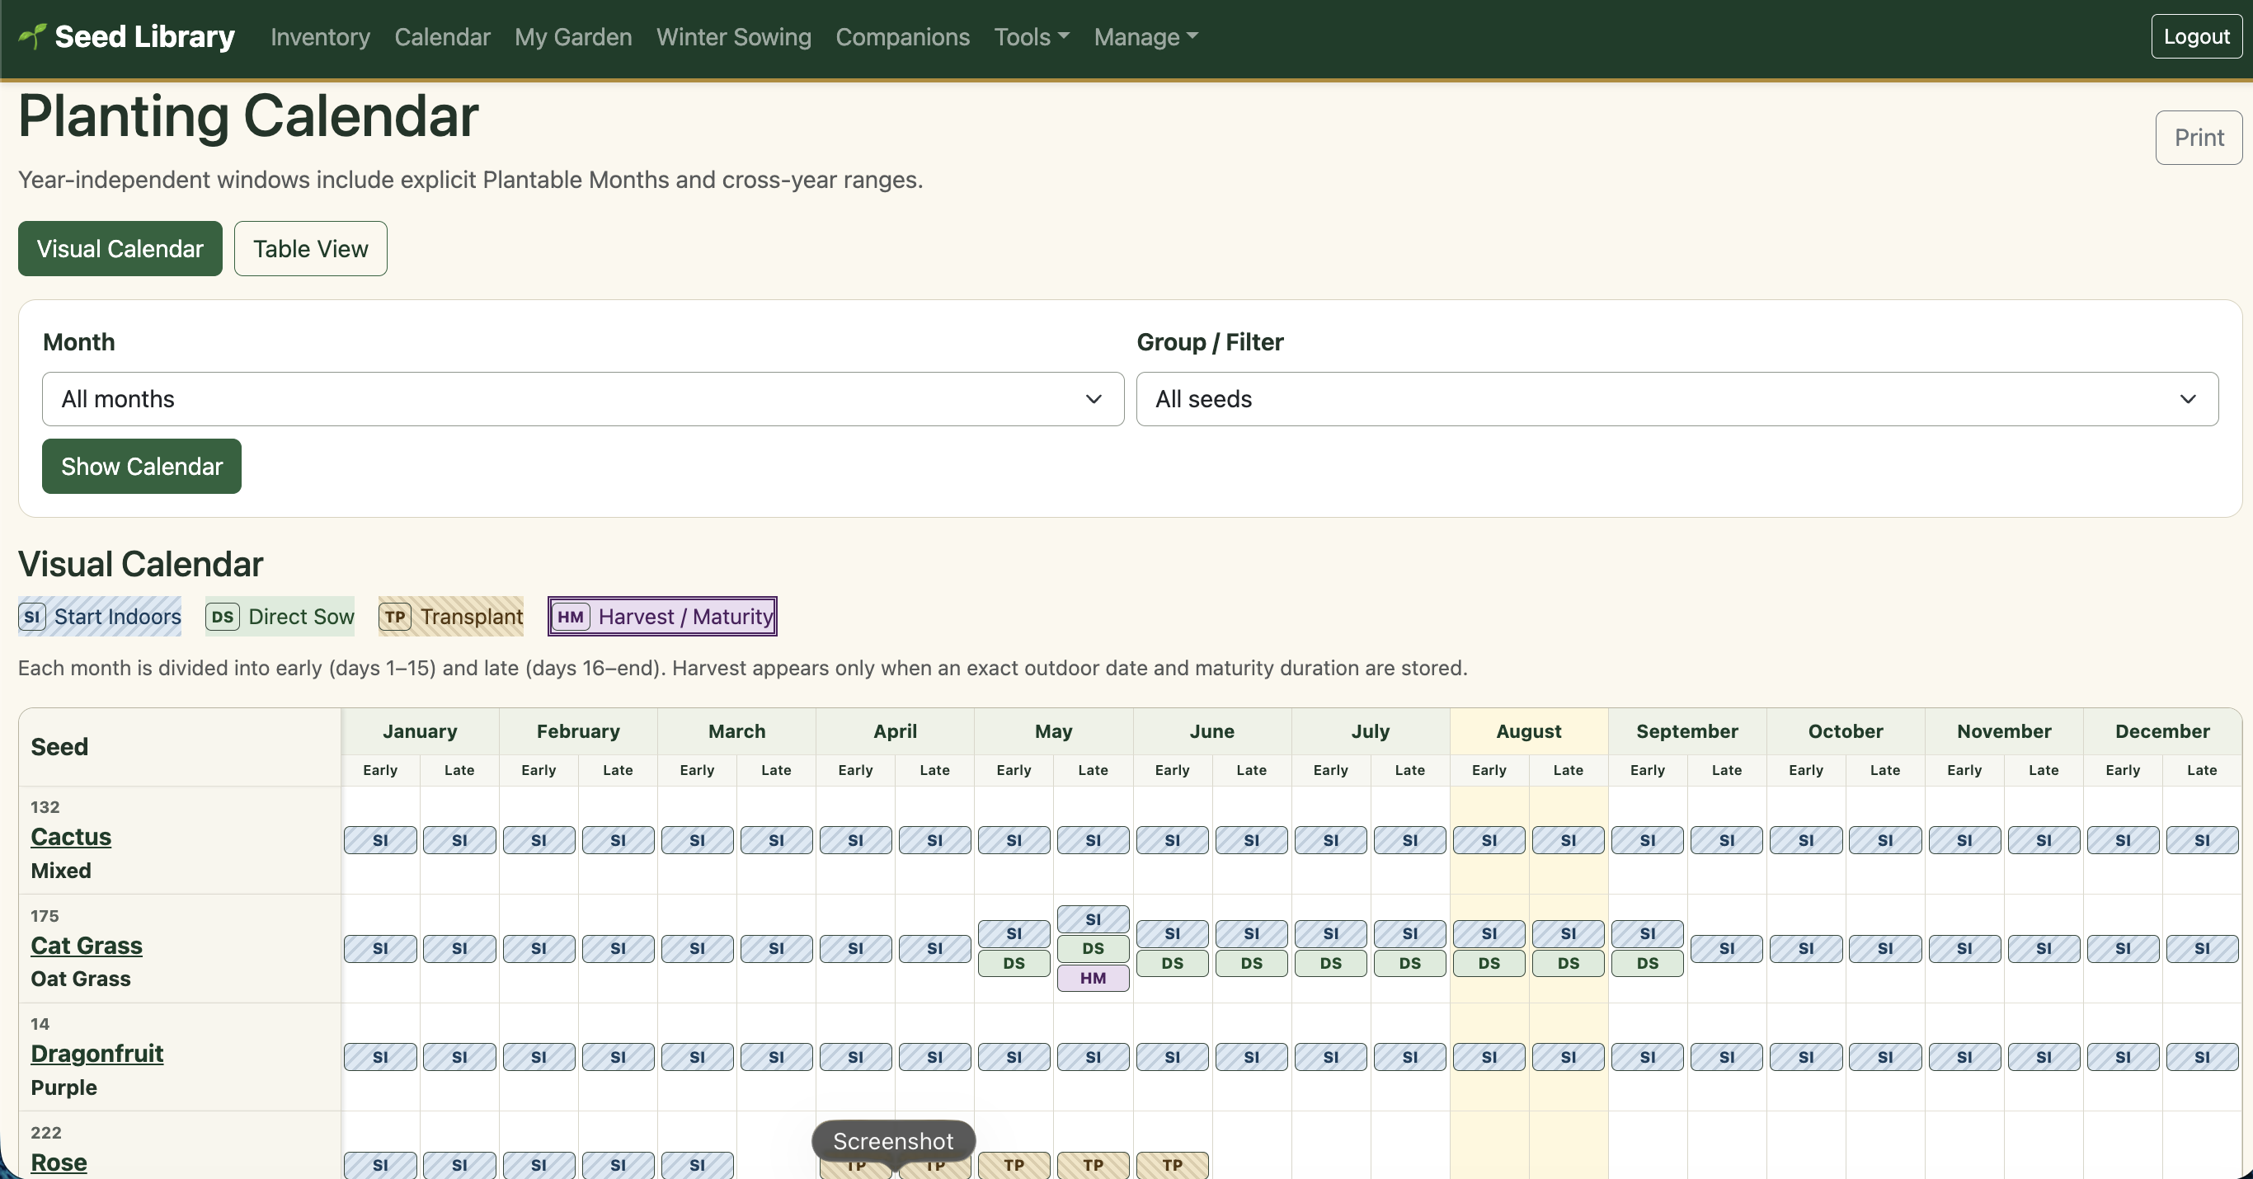Click Cactus late December SI badge
2253x1179 pixels.
click(2202, 839)
